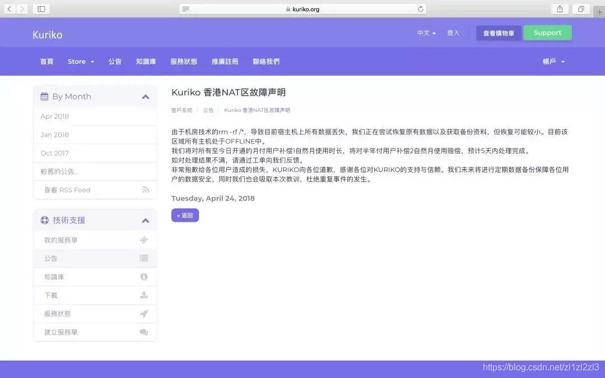Image resolution: width=605 pixels, height=378 pixels.
Task: Open the 中文 language dropdown
Action: pos(426,33)
